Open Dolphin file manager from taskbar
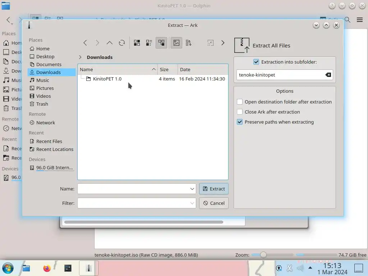 26,268
